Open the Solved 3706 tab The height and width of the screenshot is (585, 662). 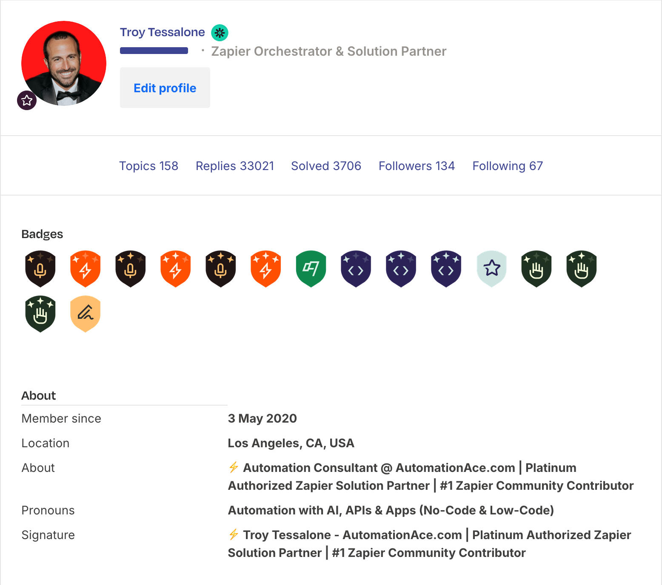point(326,166)
